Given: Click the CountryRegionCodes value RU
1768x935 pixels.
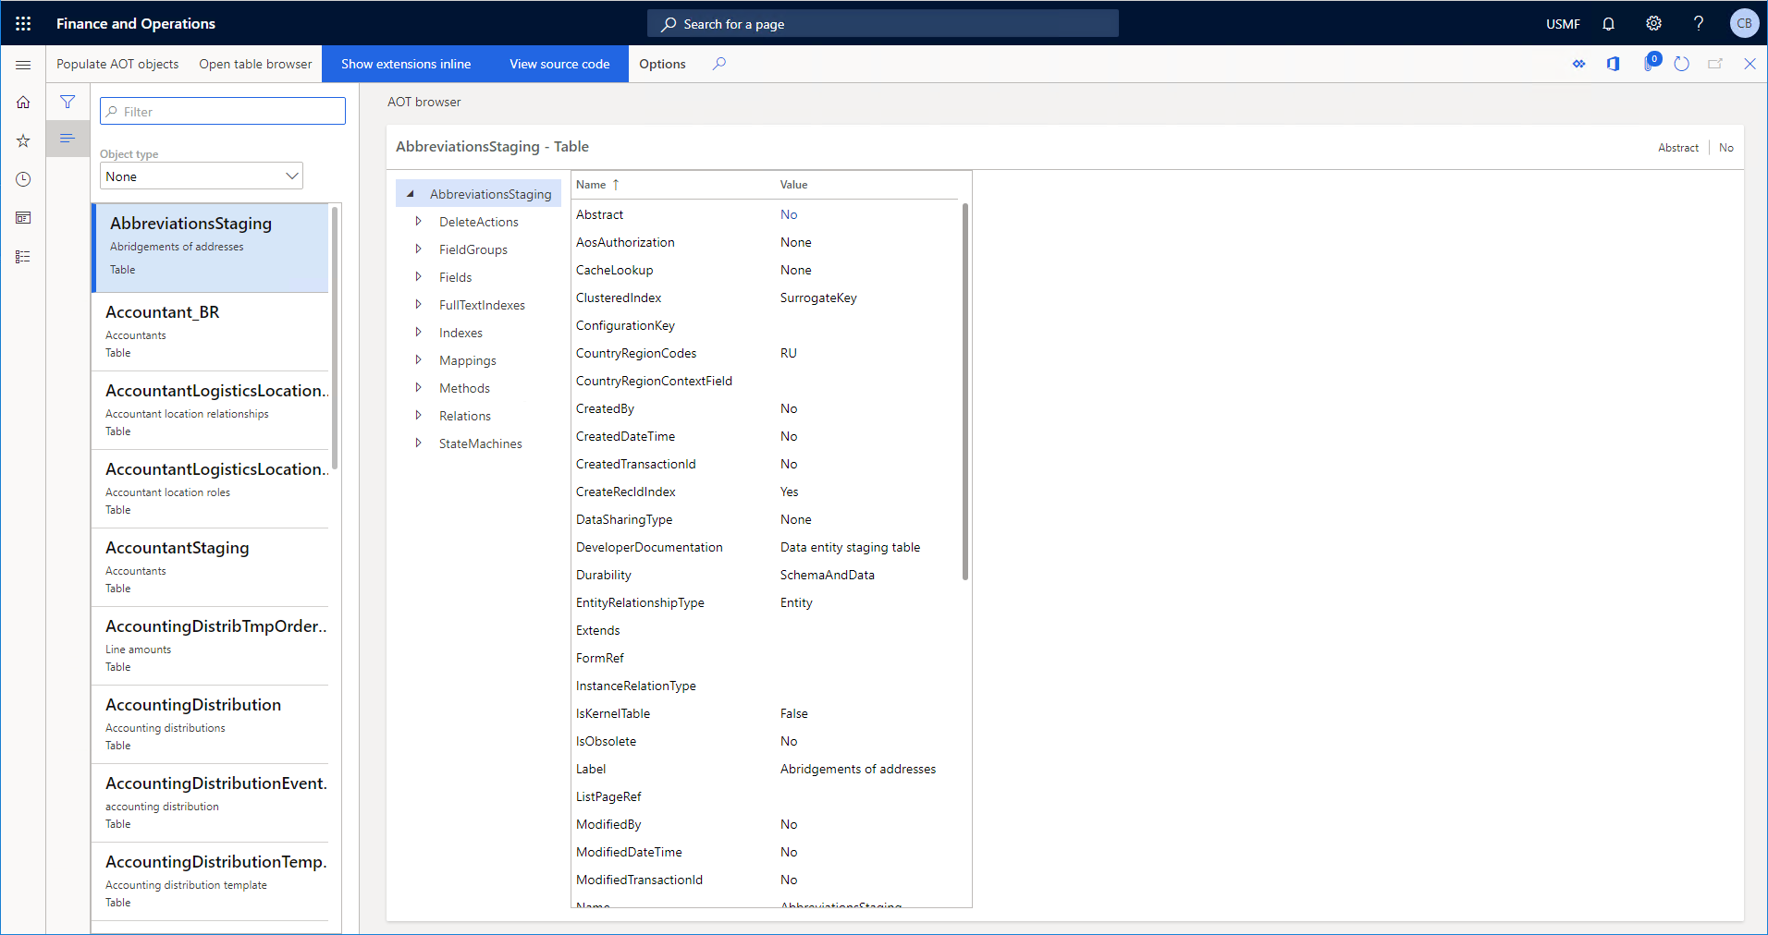Looking at the screenshot, I should (788, 353).
